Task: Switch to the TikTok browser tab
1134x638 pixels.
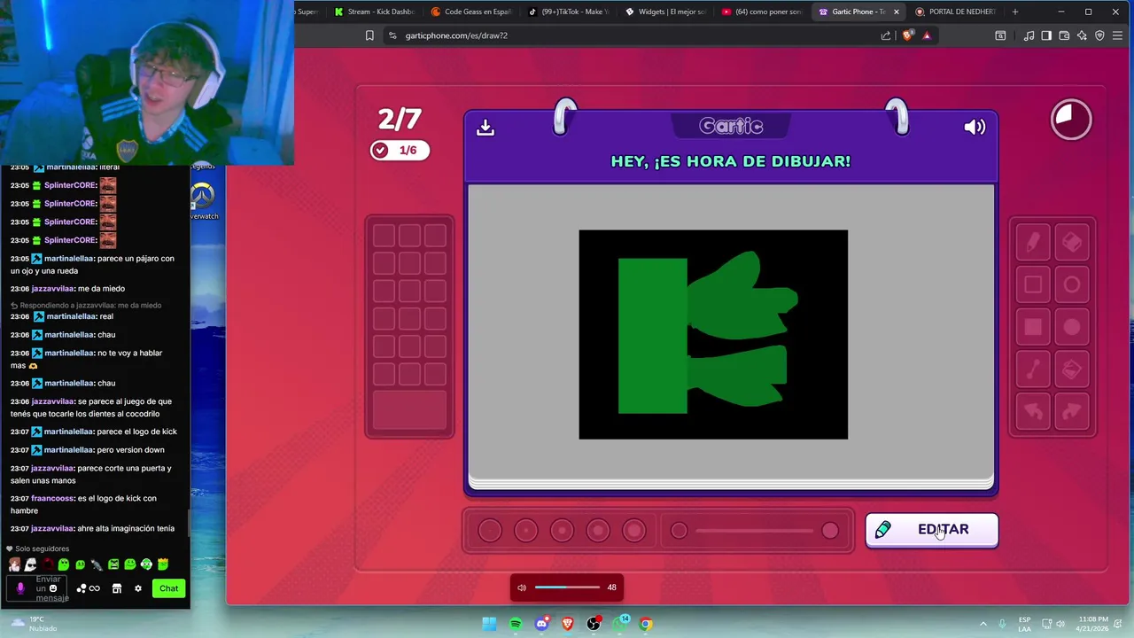Action: (568, 12)
